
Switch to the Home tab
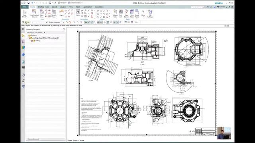(x=33, y=7)
